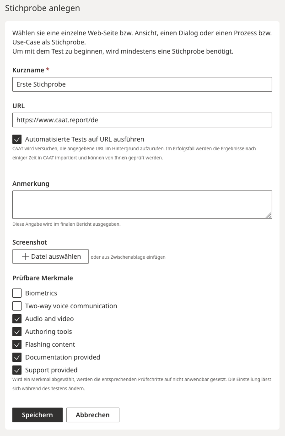Uncheck the Authoring tools option
This screenshot has width=285, height=436.
click(16, 332)
